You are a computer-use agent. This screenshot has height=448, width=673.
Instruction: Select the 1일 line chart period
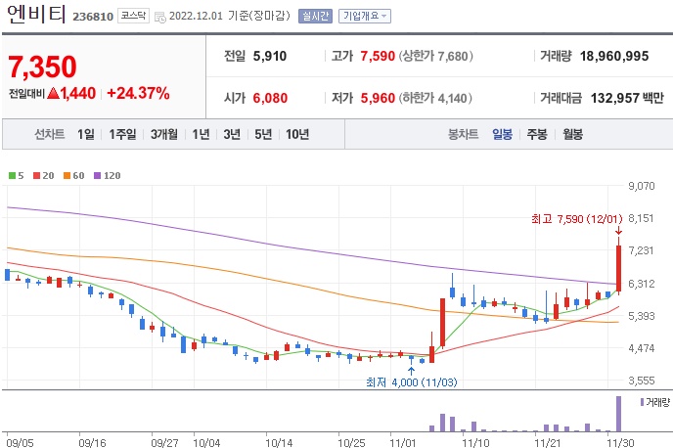[86, 134]
